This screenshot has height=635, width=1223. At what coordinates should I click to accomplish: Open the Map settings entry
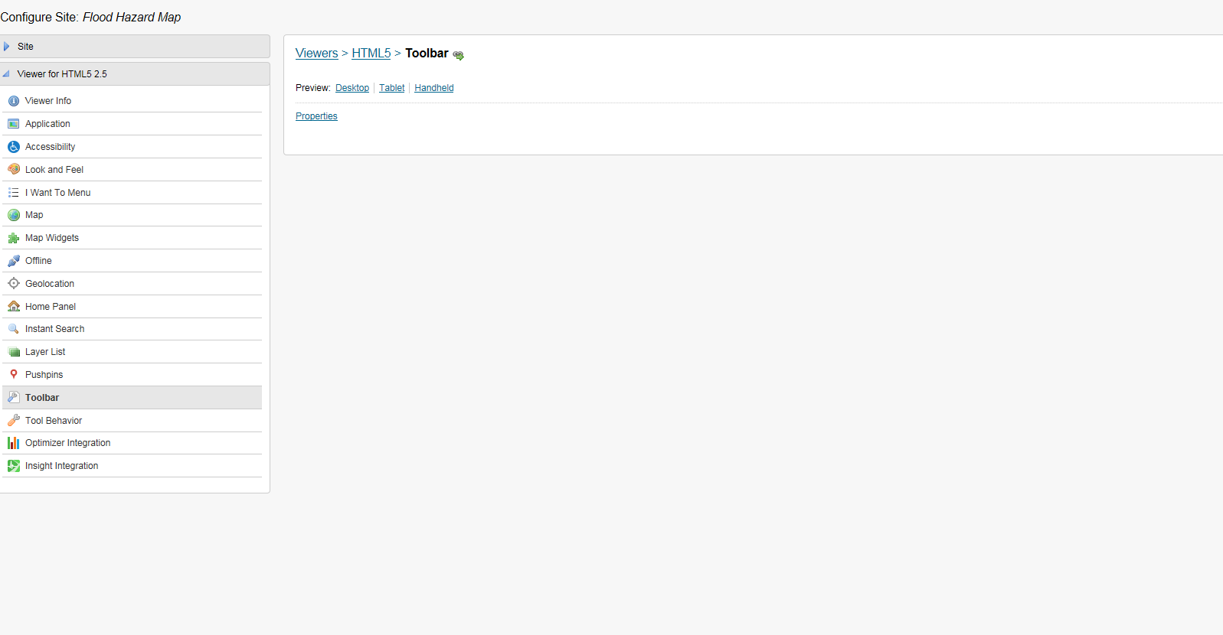132,215
